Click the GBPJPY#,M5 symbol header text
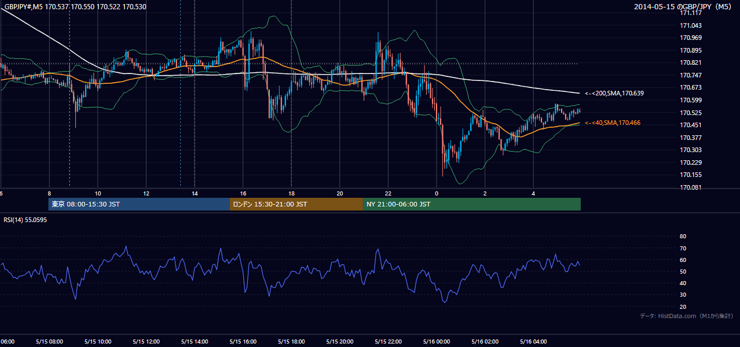740x347 pixels. (x=75, y=7)
